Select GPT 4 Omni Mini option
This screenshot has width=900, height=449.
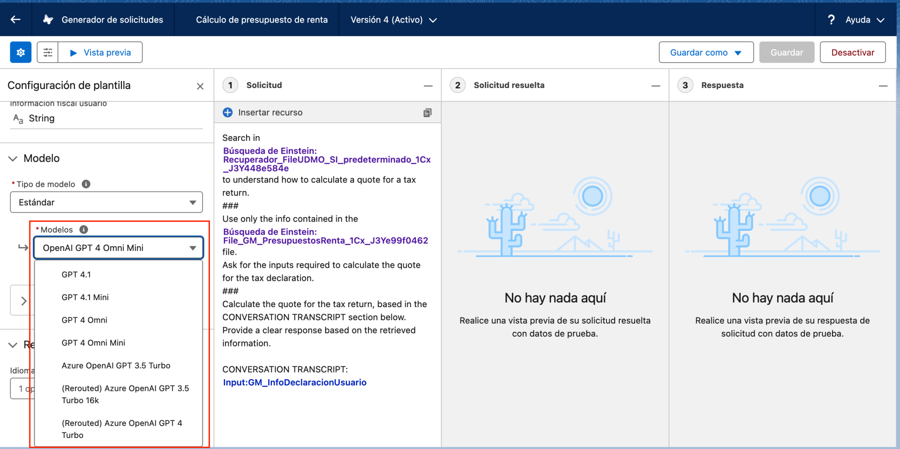pos(118,343)
